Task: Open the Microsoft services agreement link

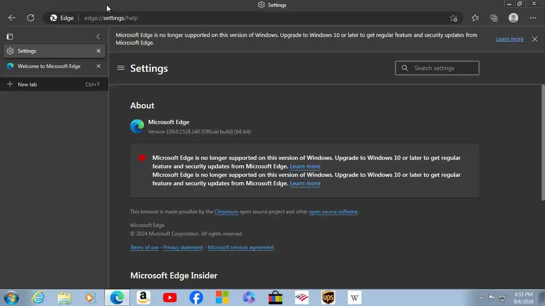Action: tap(241, 247)
